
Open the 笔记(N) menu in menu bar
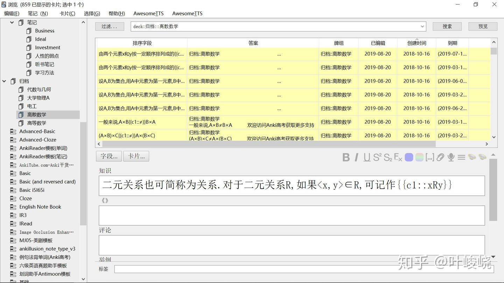click(x=38, y=13)
